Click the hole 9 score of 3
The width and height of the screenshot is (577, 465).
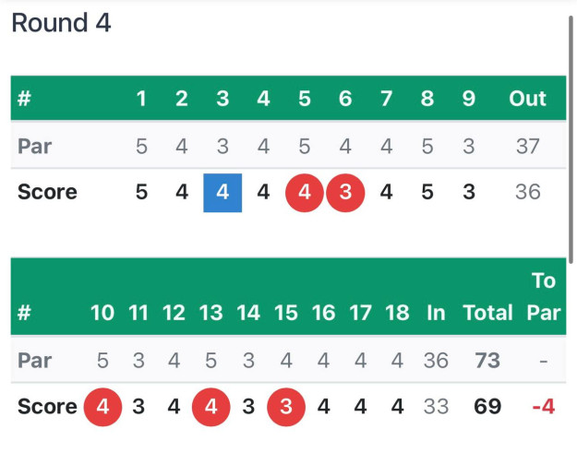tap(469, 192)
